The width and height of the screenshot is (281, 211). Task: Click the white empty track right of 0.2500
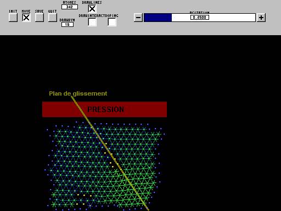pos(232,18)
